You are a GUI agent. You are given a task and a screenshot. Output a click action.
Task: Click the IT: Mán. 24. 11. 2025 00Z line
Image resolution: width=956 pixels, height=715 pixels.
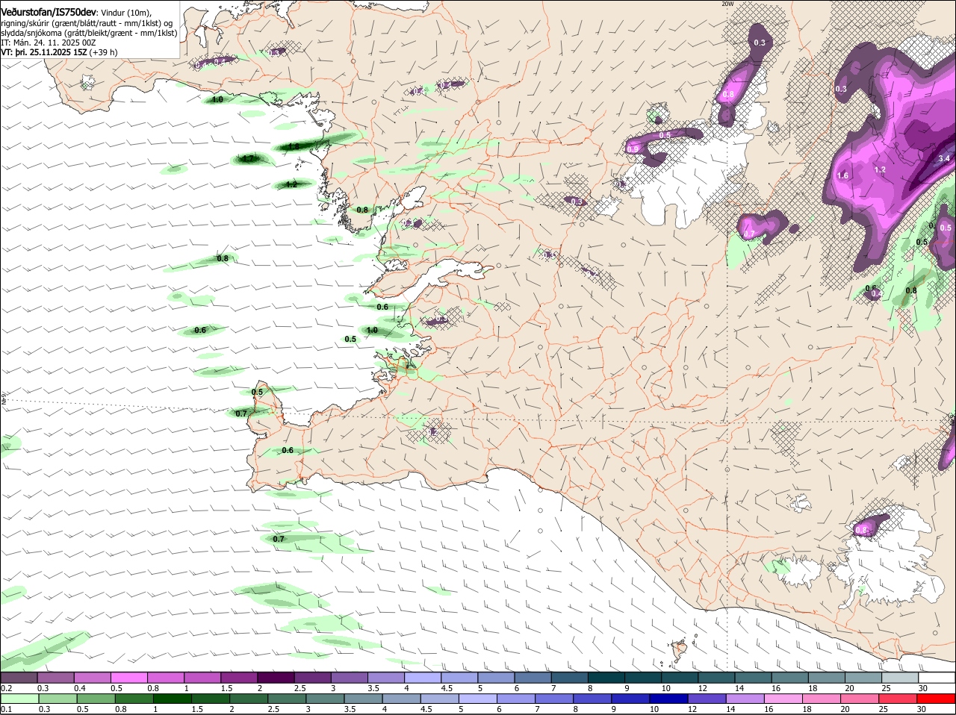point(49,43)
